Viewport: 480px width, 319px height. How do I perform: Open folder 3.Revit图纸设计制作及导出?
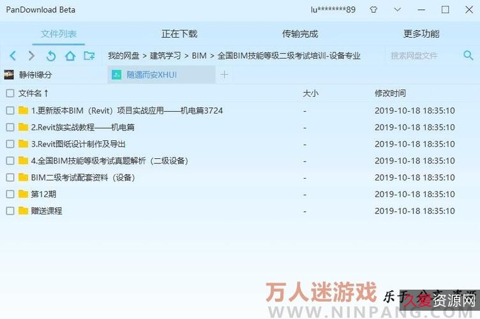pos(78,144)
